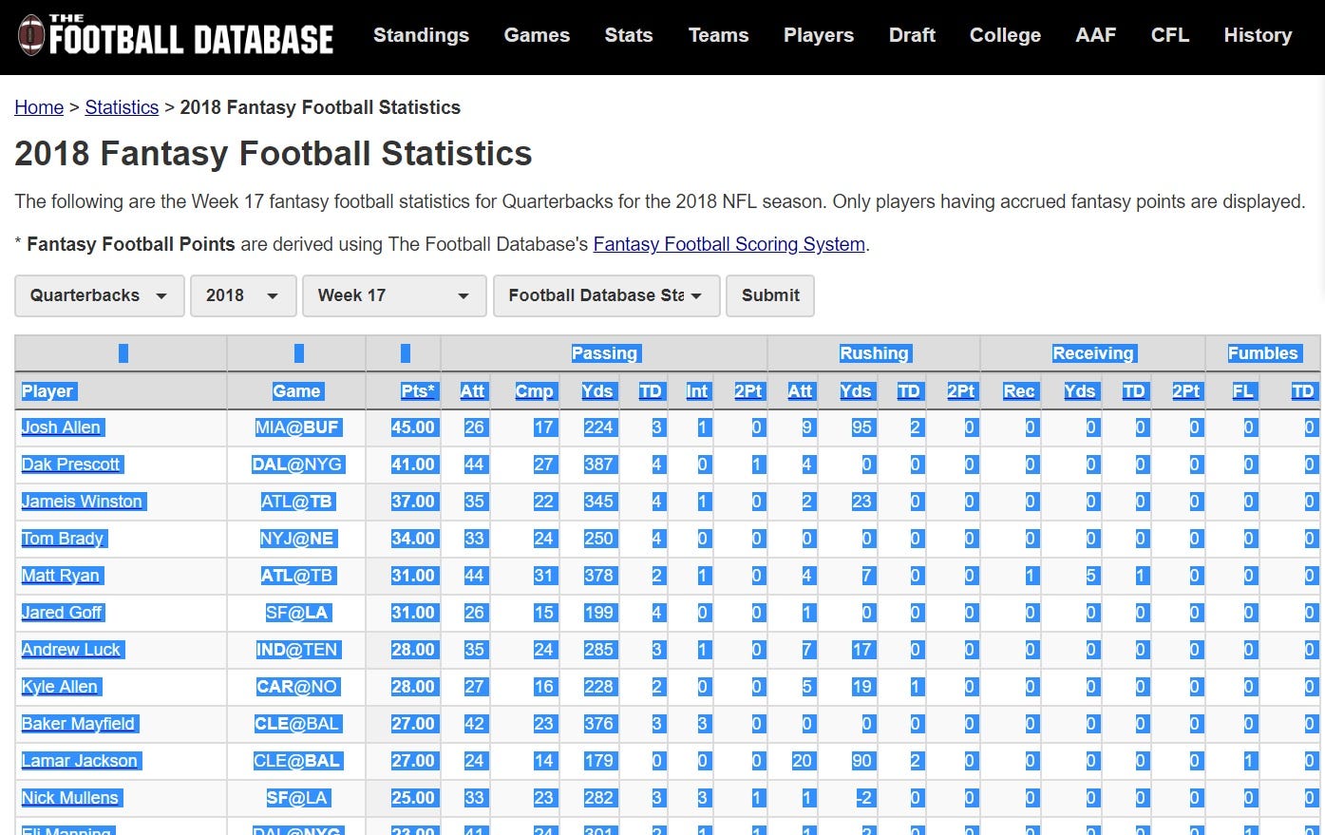The width and height of the screenshot is (1325, 835).
Task: Open CAR@NO game link
Action: coord(296,687)
